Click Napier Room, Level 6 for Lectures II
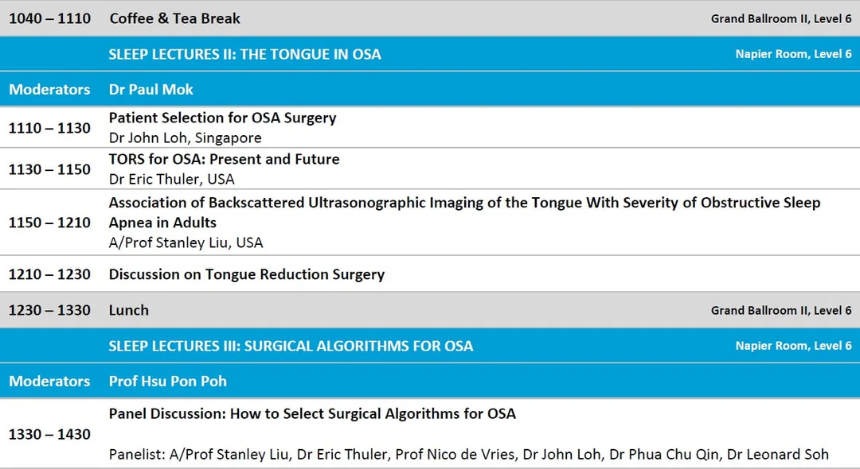Viewport: 860px width, 469px height. (x=794, y=54)
